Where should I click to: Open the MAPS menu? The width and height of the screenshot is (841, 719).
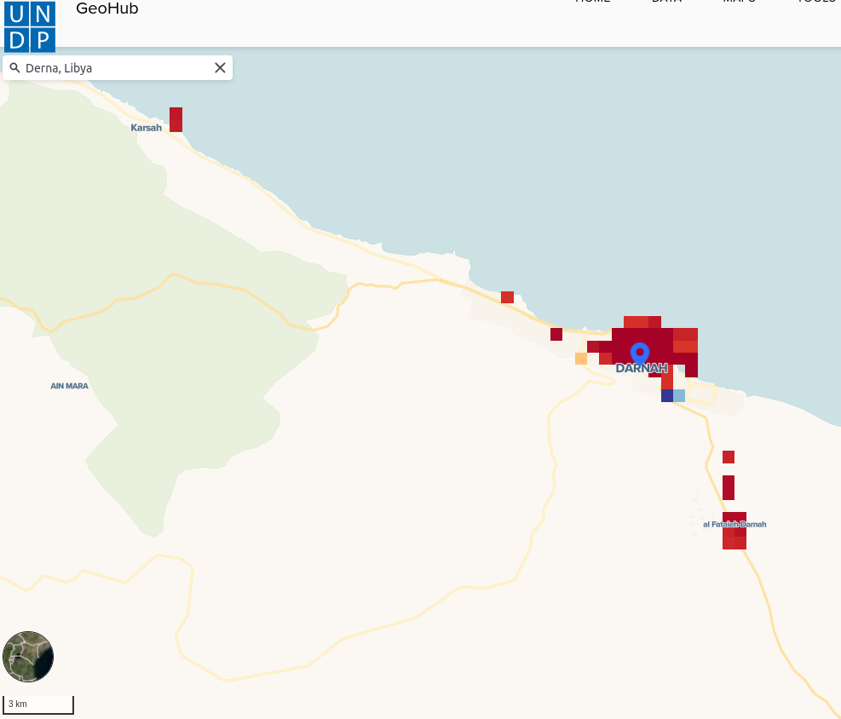[736, 3]
